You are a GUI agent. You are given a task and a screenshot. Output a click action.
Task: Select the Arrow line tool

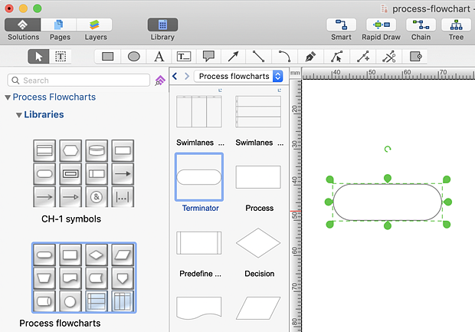pyautogui.click(x=234, y=56)
